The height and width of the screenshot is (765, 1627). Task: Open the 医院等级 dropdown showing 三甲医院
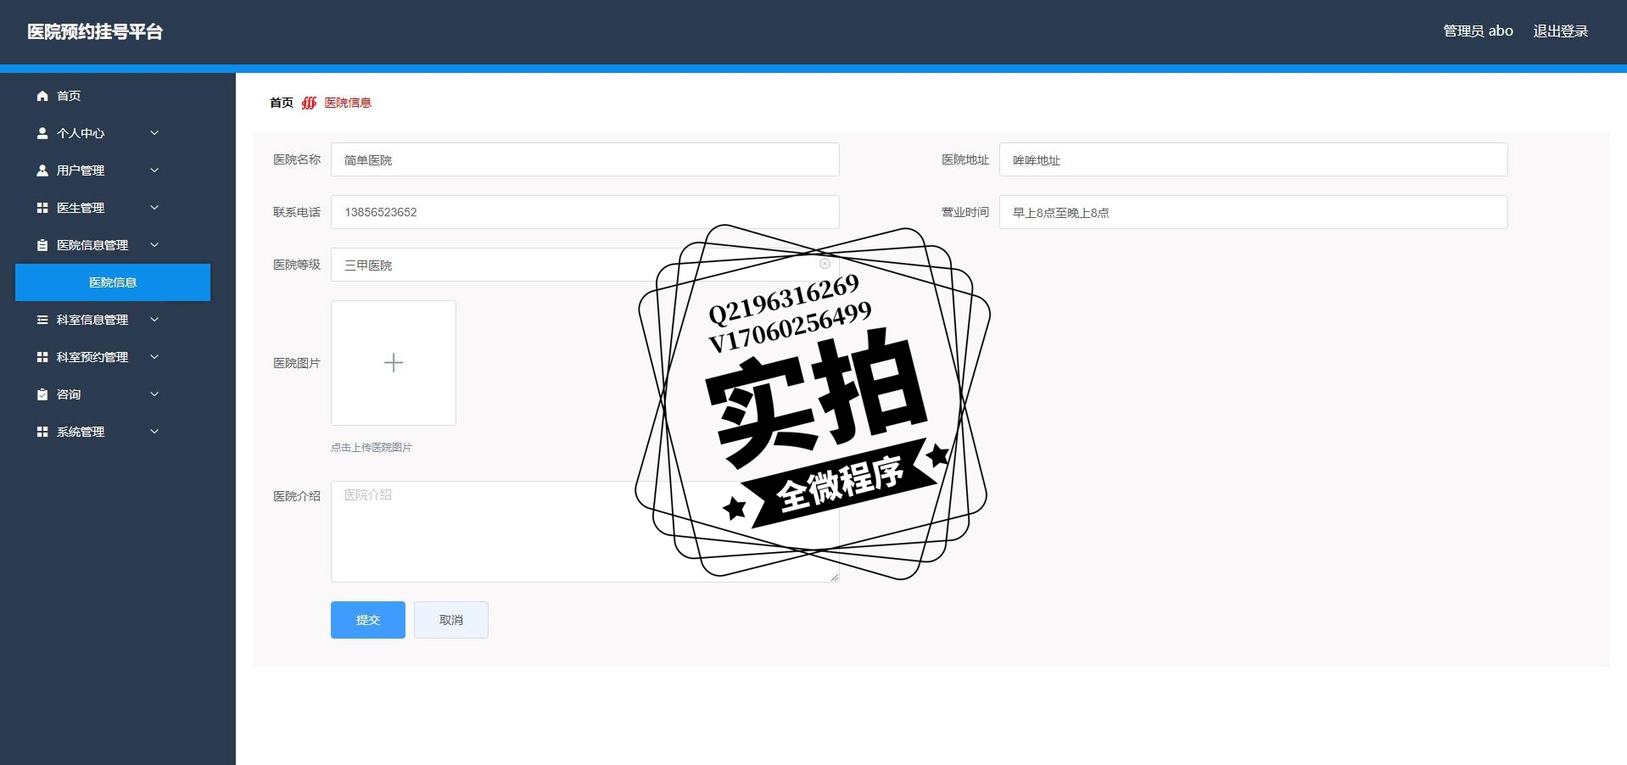(x=584, y=265)
